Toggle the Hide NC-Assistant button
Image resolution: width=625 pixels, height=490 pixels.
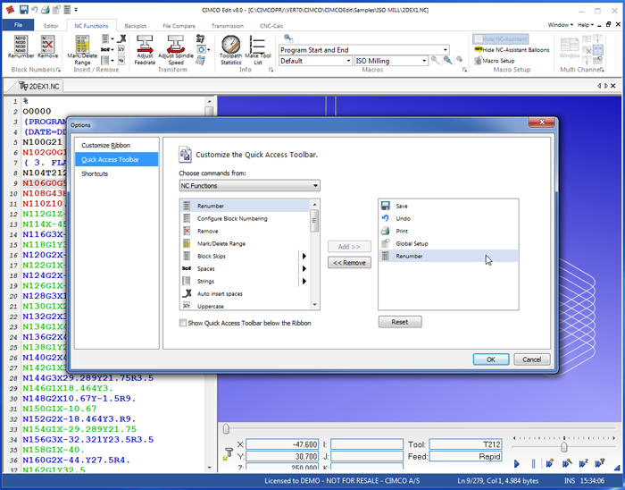point(501,38)
